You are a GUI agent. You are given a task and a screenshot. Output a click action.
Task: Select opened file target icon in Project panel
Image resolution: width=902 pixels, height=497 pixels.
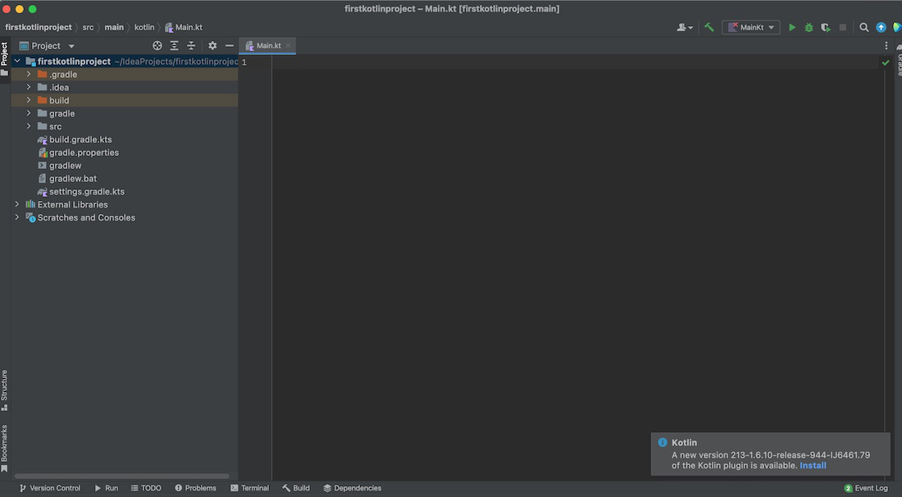157,45
